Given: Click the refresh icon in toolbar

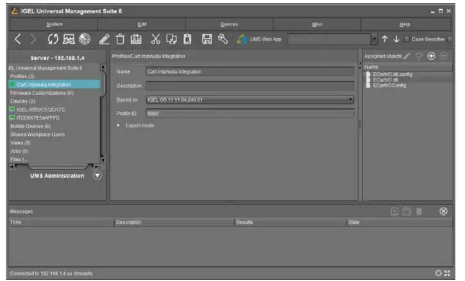Looking at the screenshot, I should pos(53,39).
